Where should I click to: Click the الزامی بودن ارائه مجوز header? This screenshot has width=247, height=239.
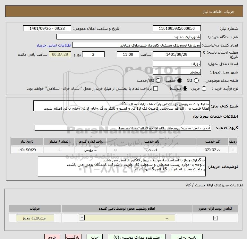point(215,209)
